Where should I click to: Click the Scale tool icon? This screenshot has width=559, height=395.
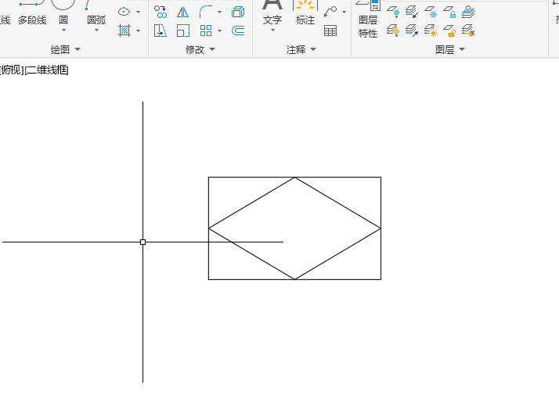coord(183,31)
